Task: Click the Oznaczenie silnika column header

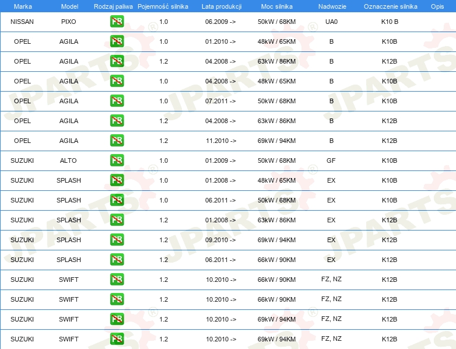Action: coord(391,6)
